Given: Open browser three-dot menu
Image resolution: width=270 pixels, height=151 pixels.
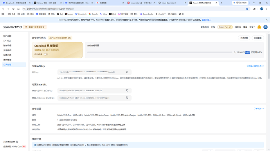Looking at the screenshot, I should click(266, 9).
